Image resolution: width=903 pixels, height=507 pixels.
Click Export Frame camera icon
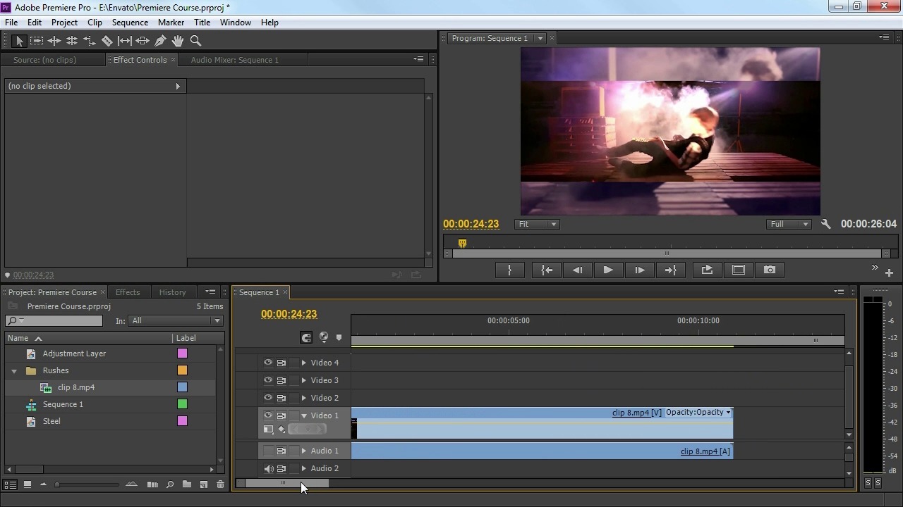769,270
